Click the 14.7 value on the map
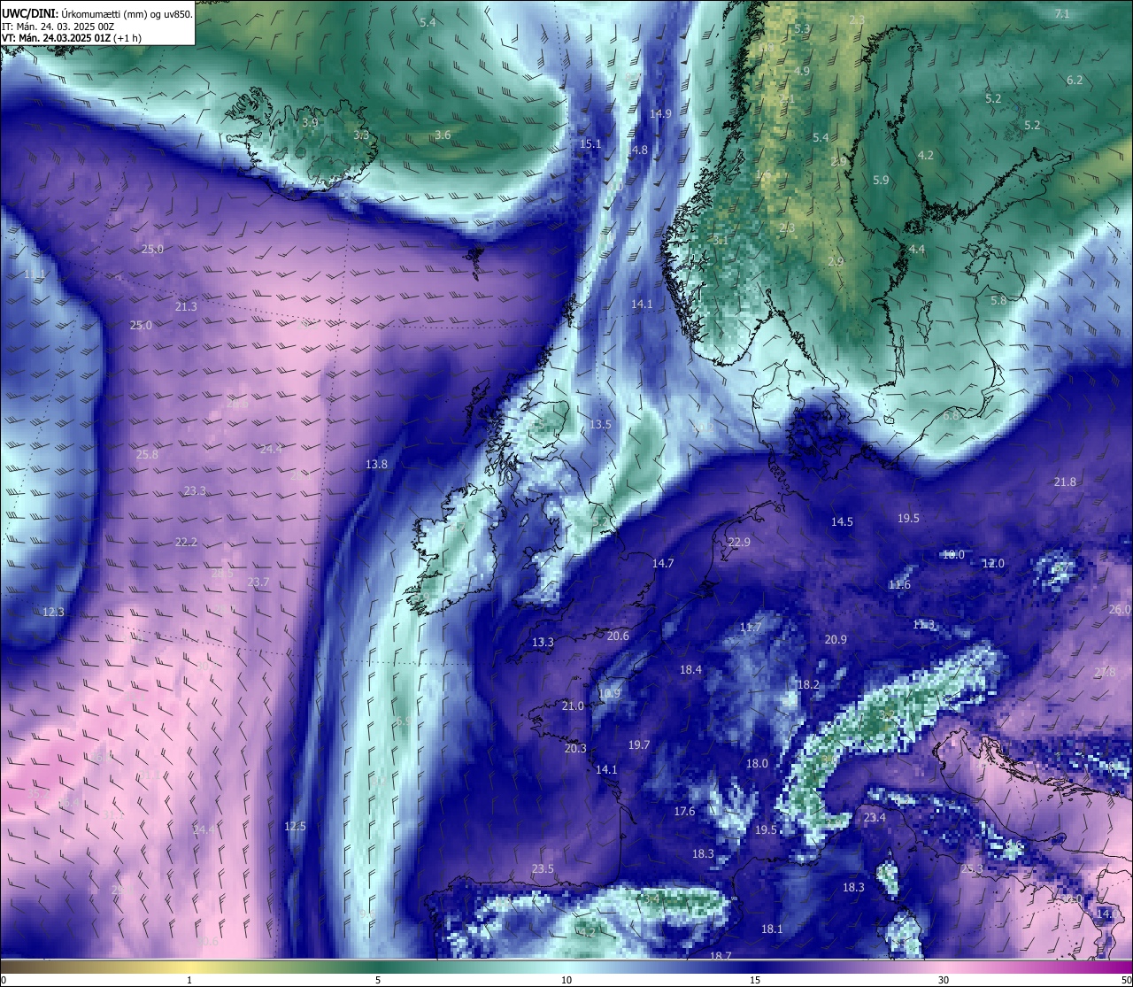The height and width of the screenshot is (987, 1133). coord(663,563)
